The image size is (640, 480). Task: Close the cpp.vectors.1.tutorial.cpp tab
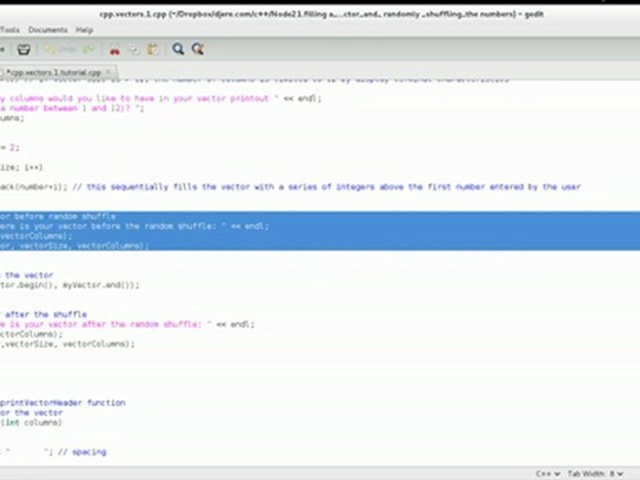pyautogui.click(x=108, y=72)
